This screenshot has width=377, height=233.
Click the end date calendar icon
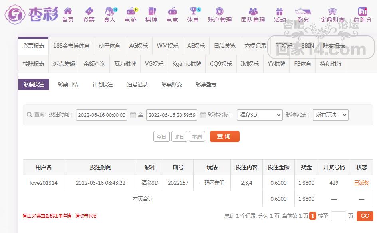(203, 115)
